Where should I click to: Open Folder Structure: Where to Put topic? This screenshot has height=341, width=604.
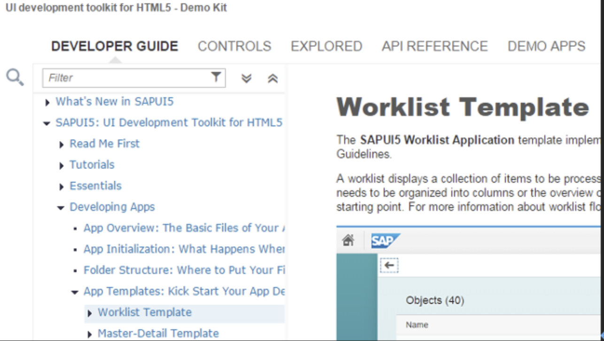tap(184, 271)
